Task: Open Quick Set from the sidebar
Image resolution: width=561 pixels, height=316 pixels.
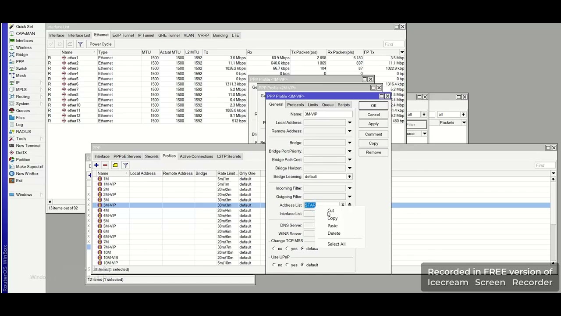Action: (24, 26)
